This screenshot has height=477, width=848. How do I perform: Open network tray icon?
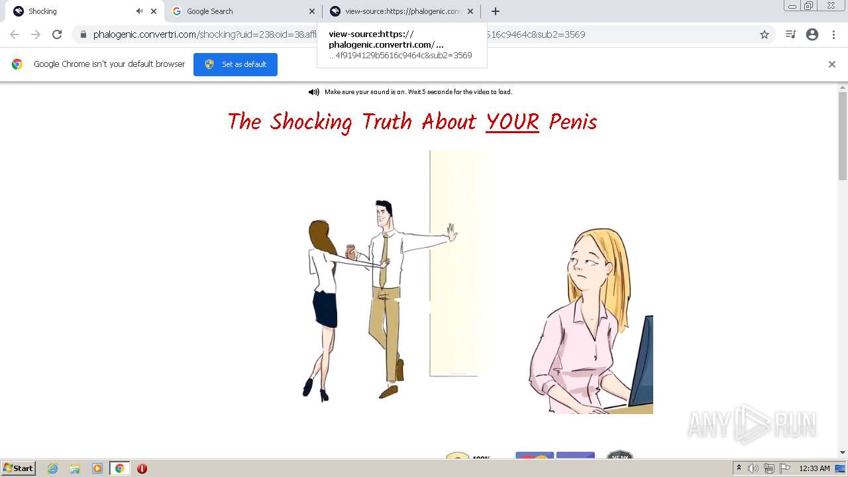769,468
